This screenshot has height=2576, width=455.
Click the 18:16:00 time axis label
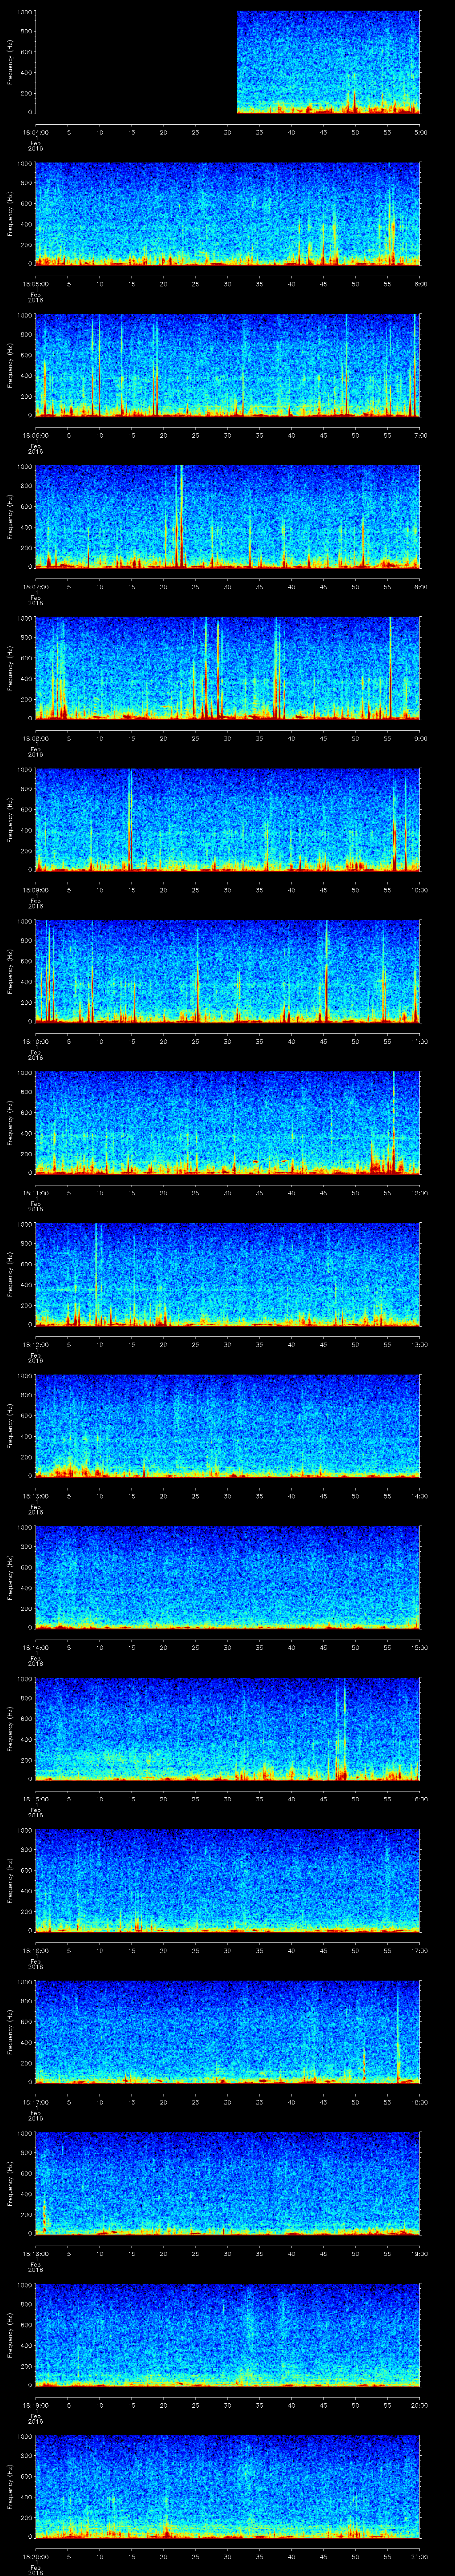(35, 1950)
